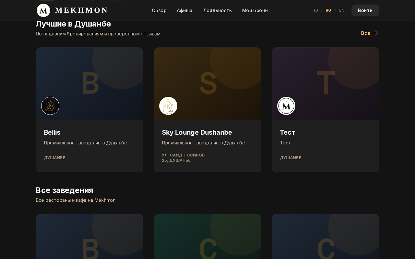Click the Sky Lounge Dushanbe title

[197, 132]
